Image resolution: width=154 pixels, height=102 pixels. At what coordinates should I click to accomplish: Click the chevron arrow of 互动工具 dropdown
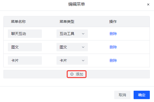[83, 34]
